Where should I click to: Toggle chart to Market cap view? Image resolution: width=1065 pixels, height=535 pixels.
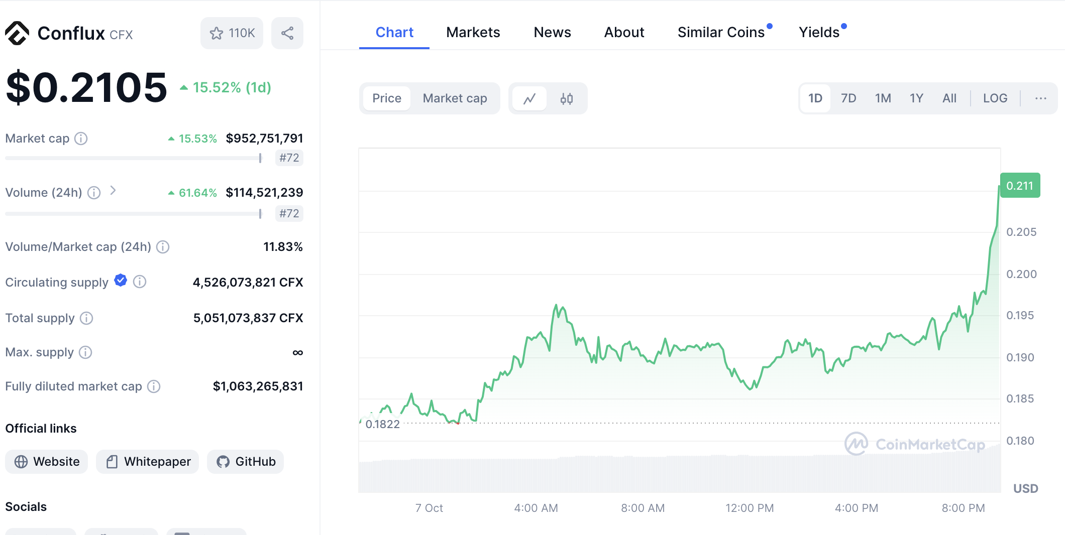click(455, 98)
